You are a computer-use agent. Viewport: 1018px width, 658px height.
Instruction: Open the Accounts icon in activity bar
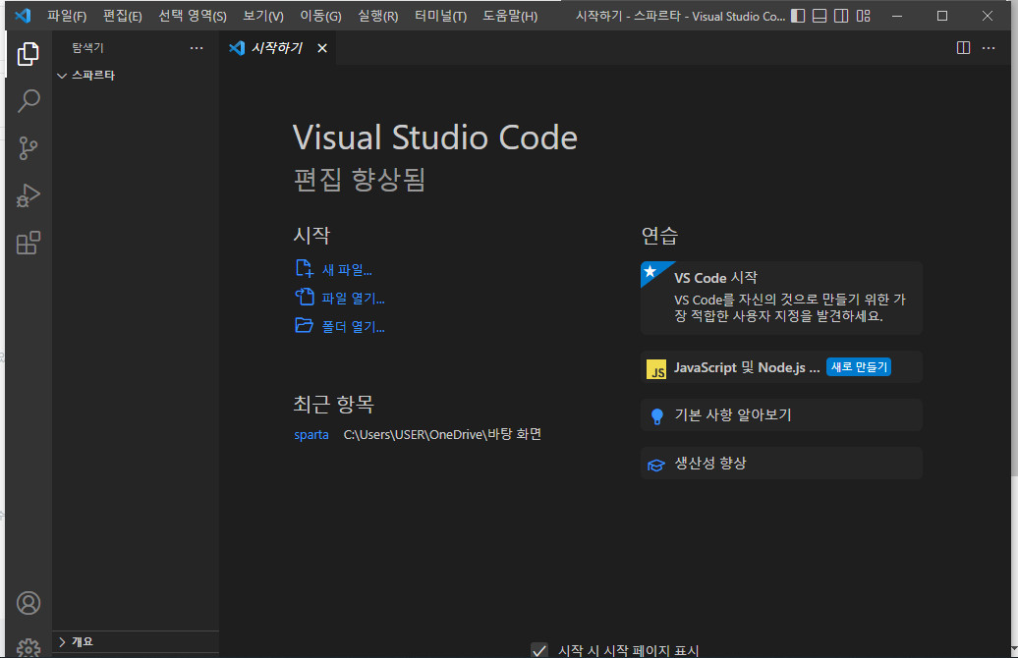point(28,603)
